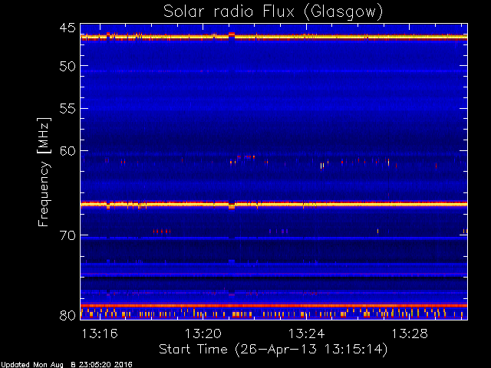Click the 45 frequency tick label
Viewport: 491px width, 368px height.
pyautogui.click(x=68, y=28)
